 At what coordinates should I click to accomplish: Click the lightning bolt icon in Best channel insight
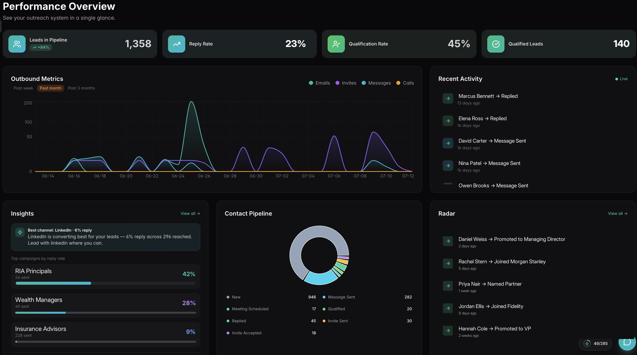click(x=20, y=232)
